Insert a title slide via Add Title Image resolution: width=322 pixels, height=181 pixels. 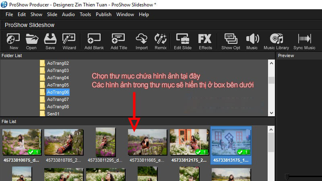point(119,41)
